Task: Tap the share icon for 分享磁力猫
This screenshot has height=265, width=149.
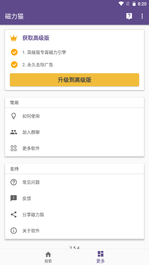Action: pos(13,214)
